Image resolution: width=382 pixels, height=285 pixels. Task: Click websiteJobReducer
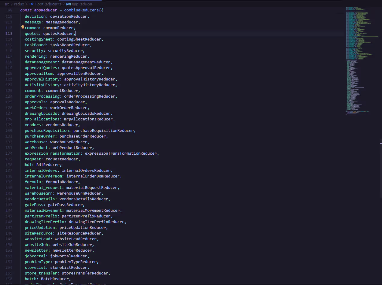pyautogui.click(x=72, y=244)
